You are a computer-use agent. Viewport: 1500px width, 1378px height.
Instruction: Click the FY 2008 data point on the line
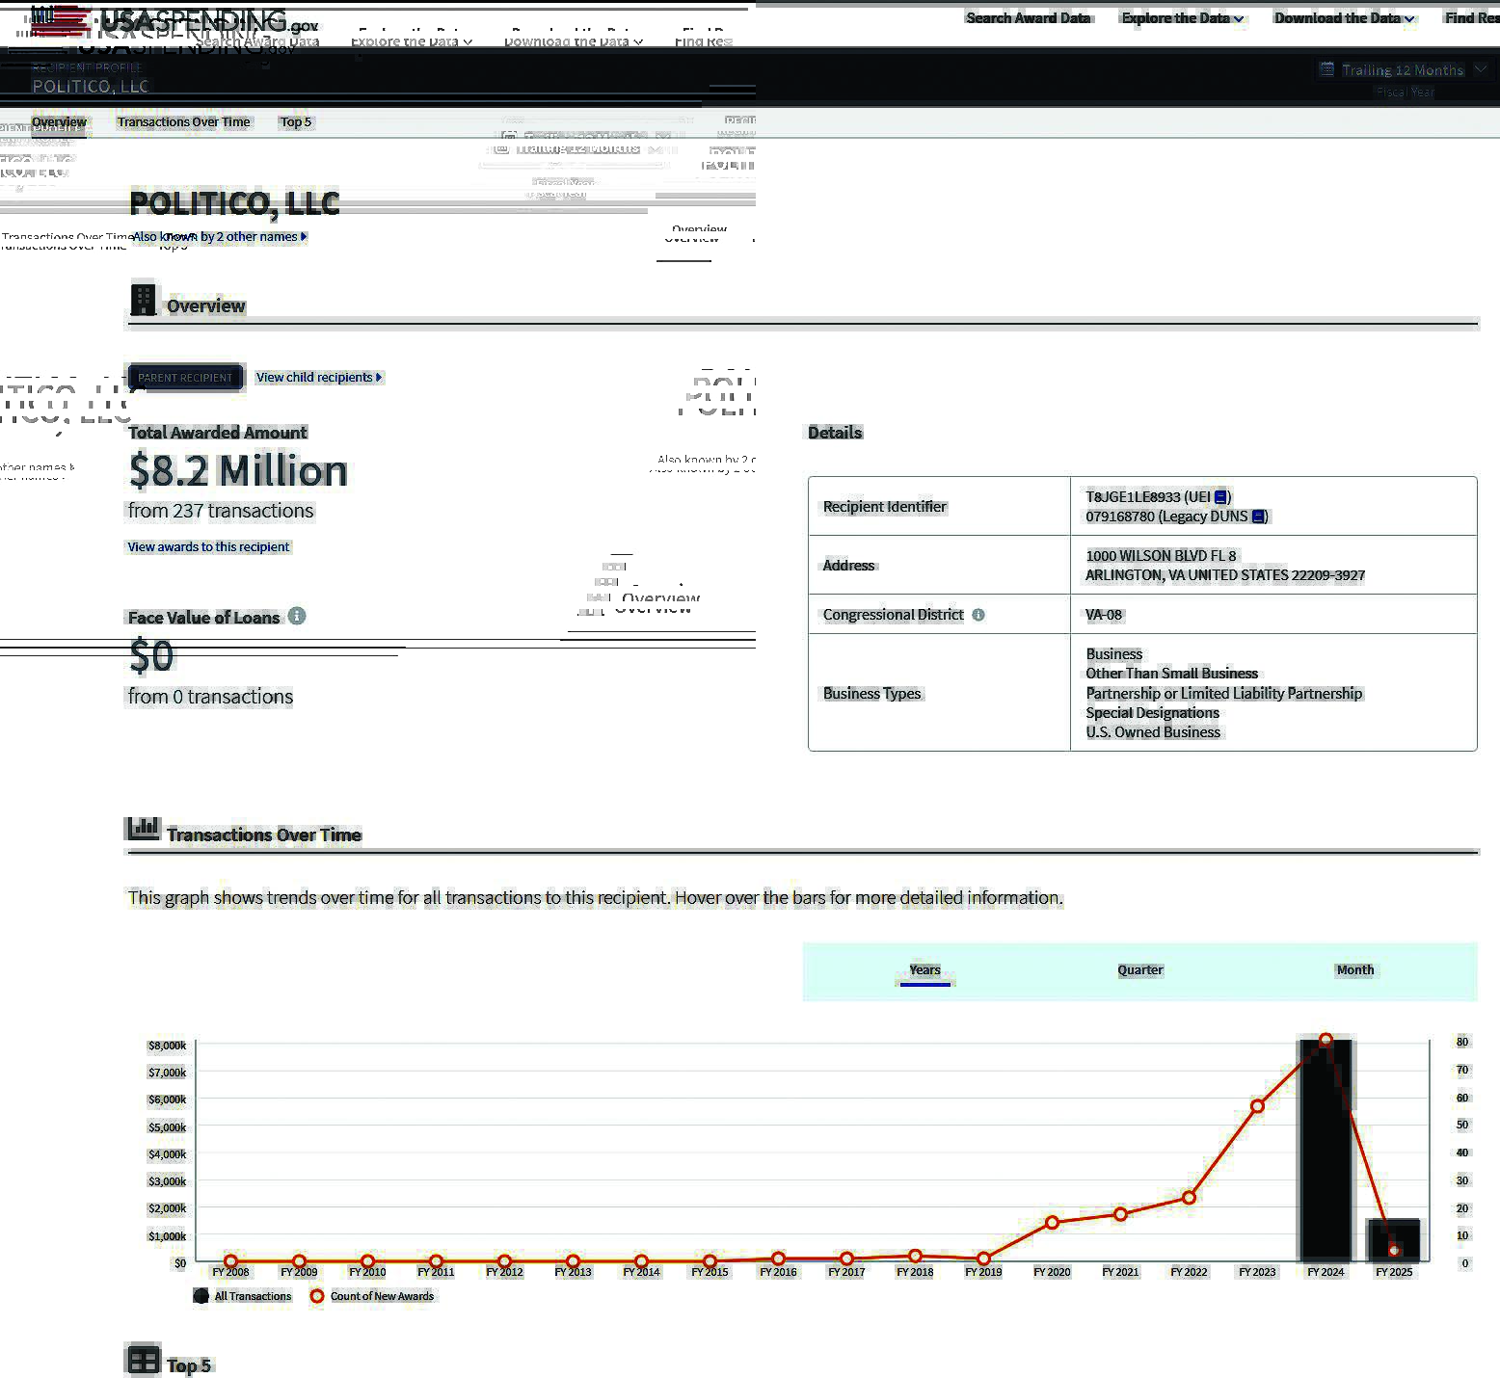pos(230,1261)
